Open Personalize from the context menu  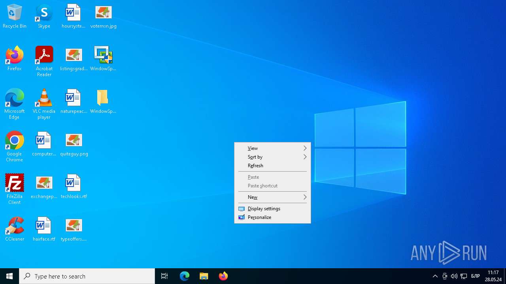(272, 217)
